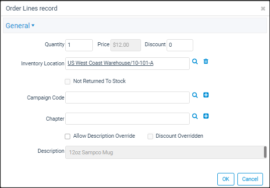270x188 pixels.
Task: Focus the Campaign Code text box
Action: click(x=127, y=98)
